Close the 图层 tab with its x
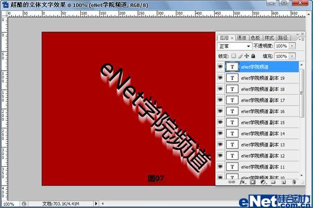Screen dimensions: 313x208 coord(232,38)
